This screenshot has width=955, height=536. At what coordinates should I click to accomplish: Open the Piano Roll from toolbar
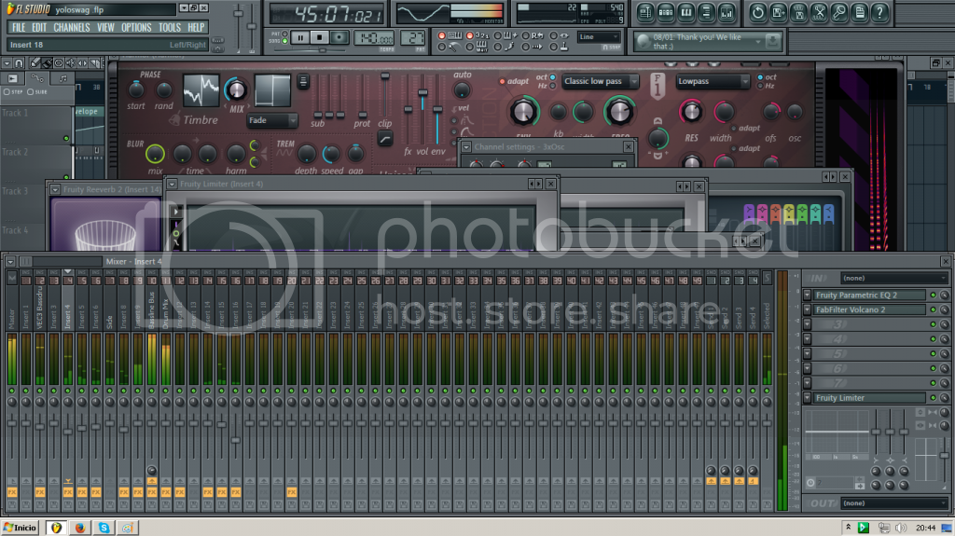tap(686, 12)
